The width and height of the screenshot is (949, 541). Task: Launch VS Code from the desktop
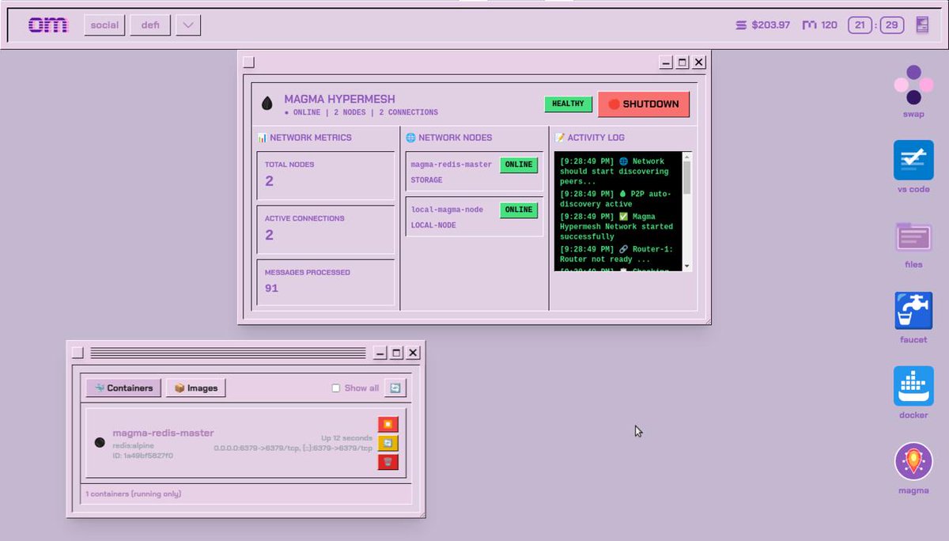913,161
